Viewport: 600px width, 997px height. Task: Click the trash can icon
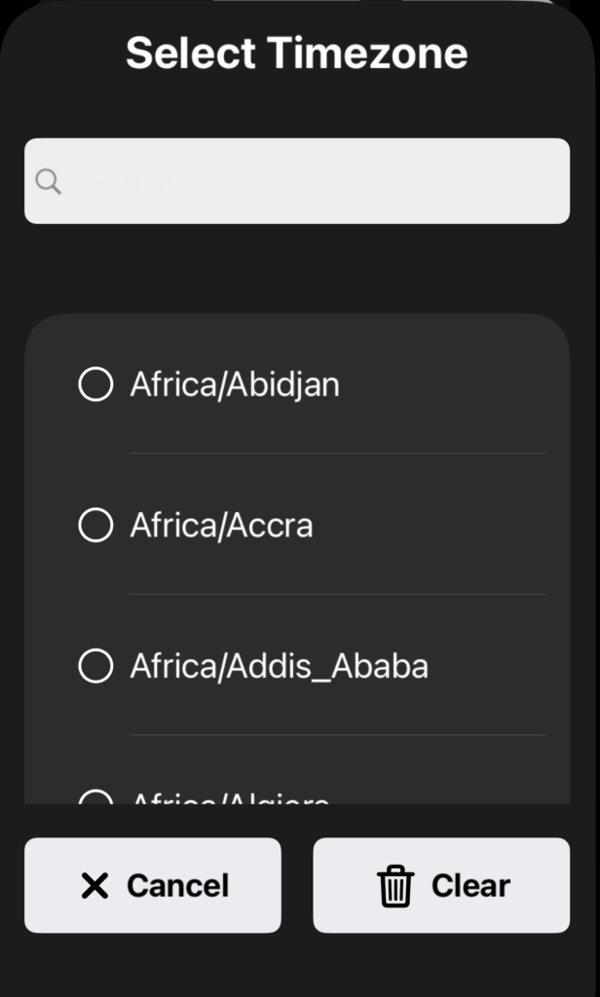(395, 886)
